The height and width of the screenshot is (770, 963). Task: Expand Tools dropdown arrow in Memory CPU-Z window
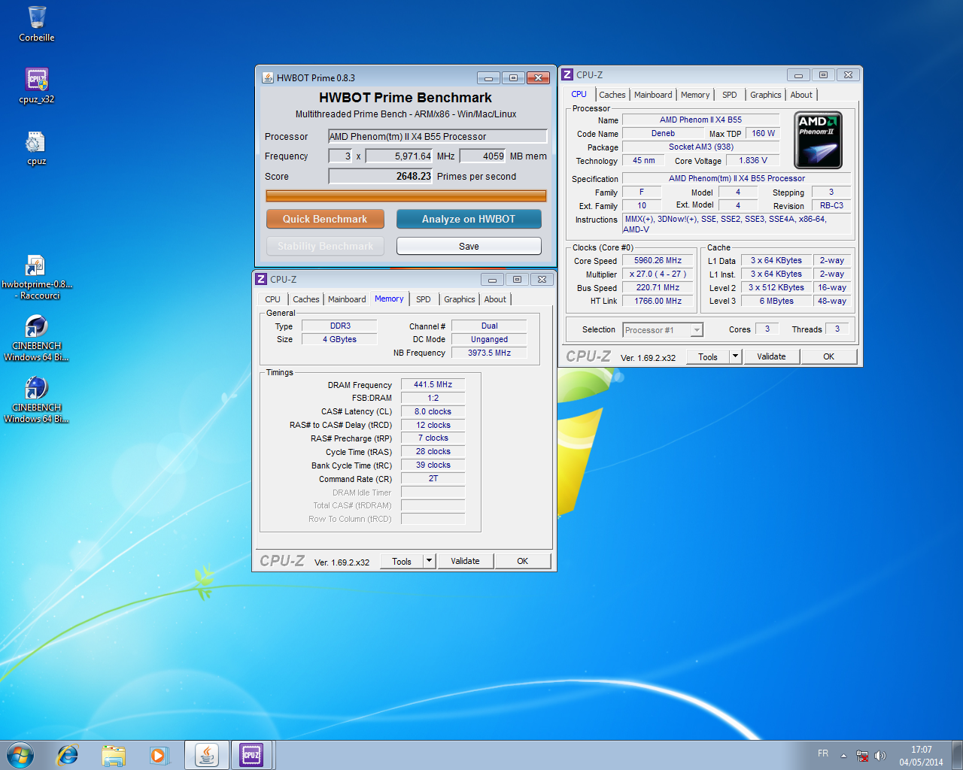tap(429, 561)
